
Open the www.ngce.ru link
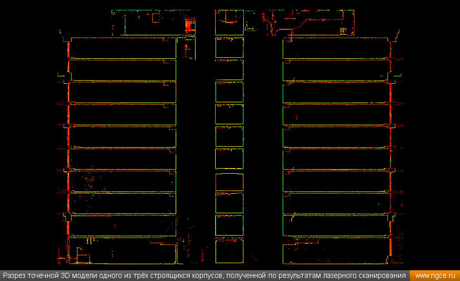click(x=435, y=276)
